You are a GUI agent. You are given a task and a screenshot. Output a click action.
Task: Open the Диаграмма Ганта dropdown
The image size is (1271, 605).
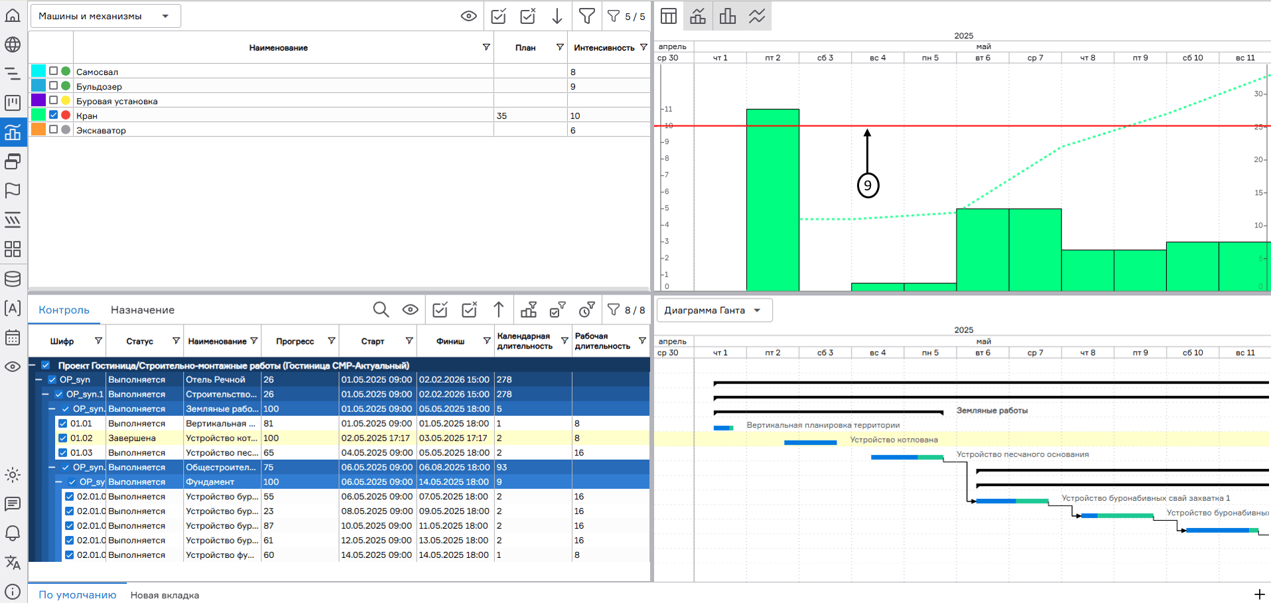pyautogui.click(x=714, y=310)
